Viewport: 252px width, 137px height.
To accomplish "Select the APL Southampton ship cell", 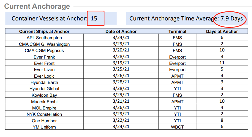I will click(44, 38).
